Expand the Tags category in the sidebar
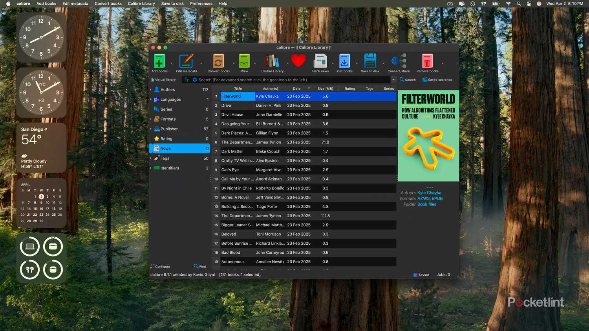 pos(150,158)
